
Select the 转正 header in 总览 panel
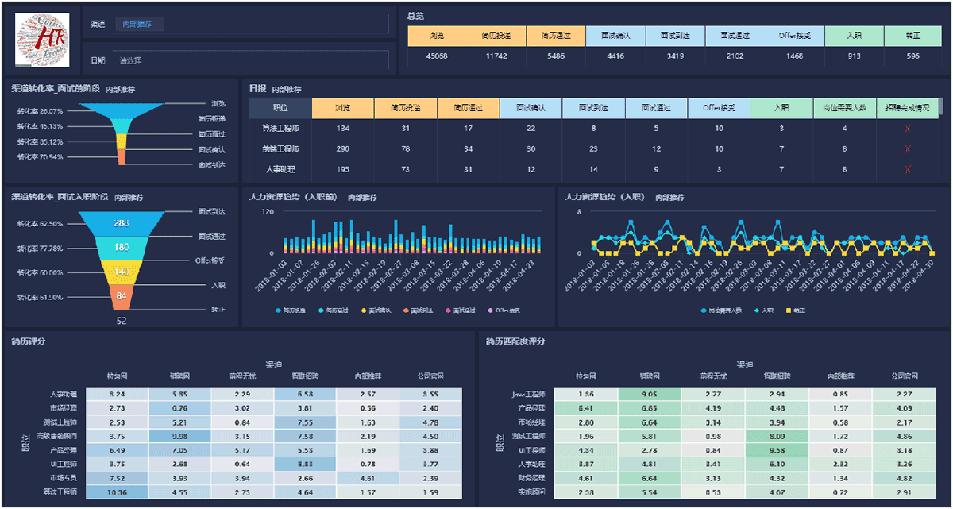click(913, 36)
